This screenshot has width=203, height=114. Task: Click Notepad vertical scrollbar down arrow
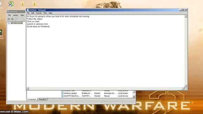pos(186,86)
